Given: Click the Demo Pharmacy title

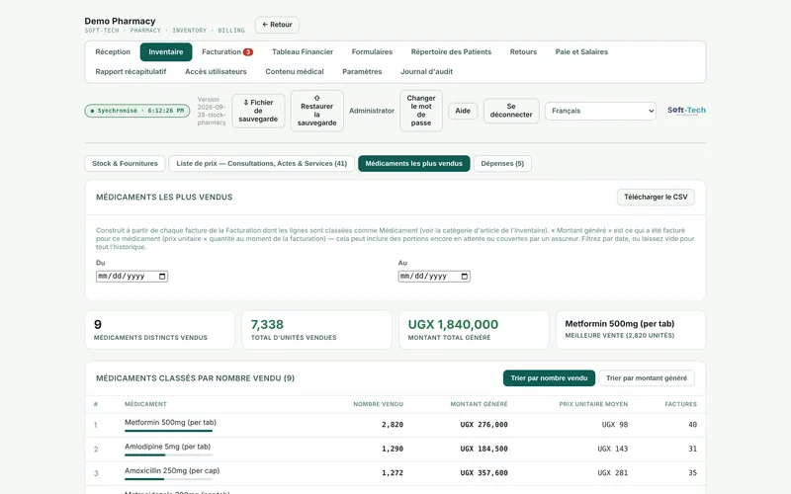Looking at the screenshot, I should (x=120, y=21).
